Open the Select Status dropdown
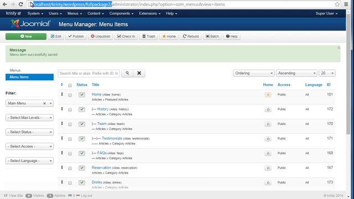Image resolution: width=354 pixels, height=199 pixels. coord(29,132)
